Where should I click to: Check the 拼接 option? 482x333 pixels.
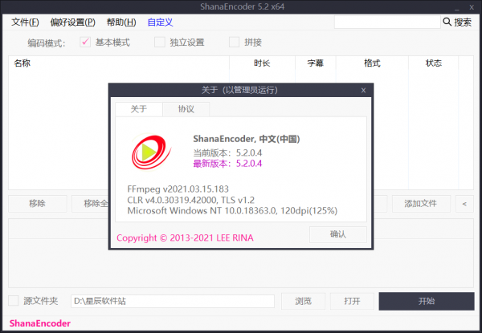coord(235,43)
